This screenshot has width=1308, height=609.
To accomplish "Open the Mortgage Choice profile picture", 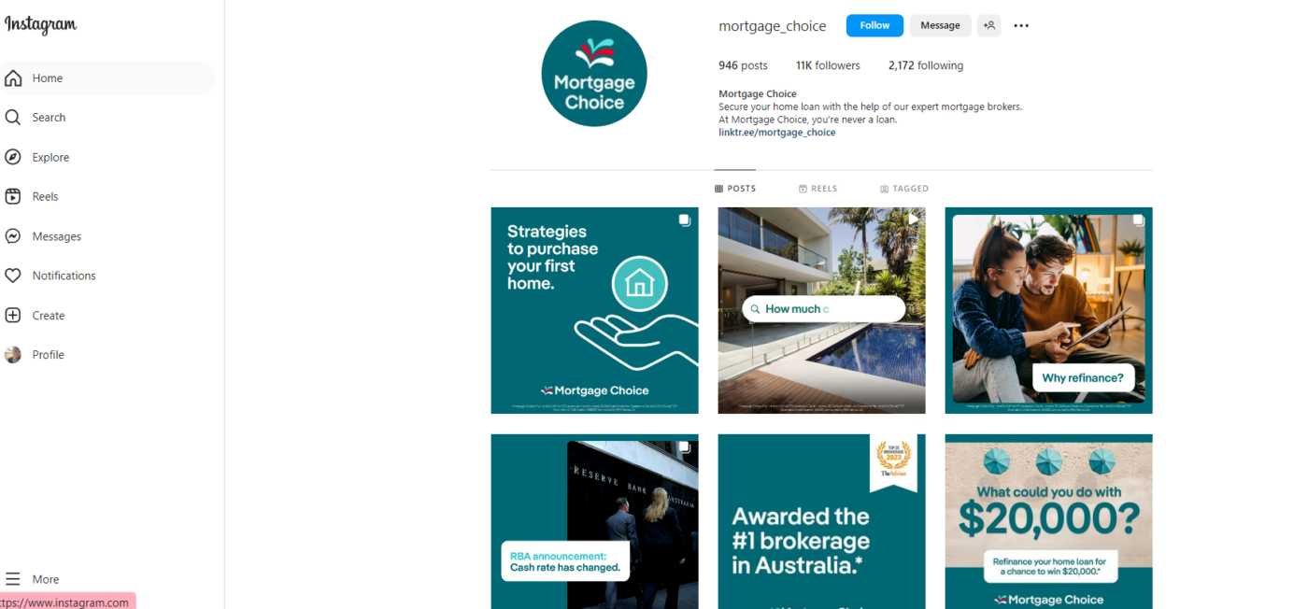I will point(594,73).
